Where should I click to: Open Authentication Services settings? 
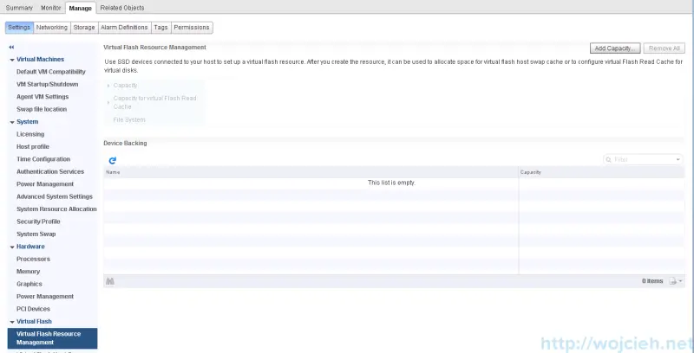coord(50,171)
